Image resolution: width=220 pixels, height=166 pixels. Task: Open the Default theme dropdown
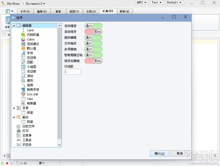[x=174, y=2]
